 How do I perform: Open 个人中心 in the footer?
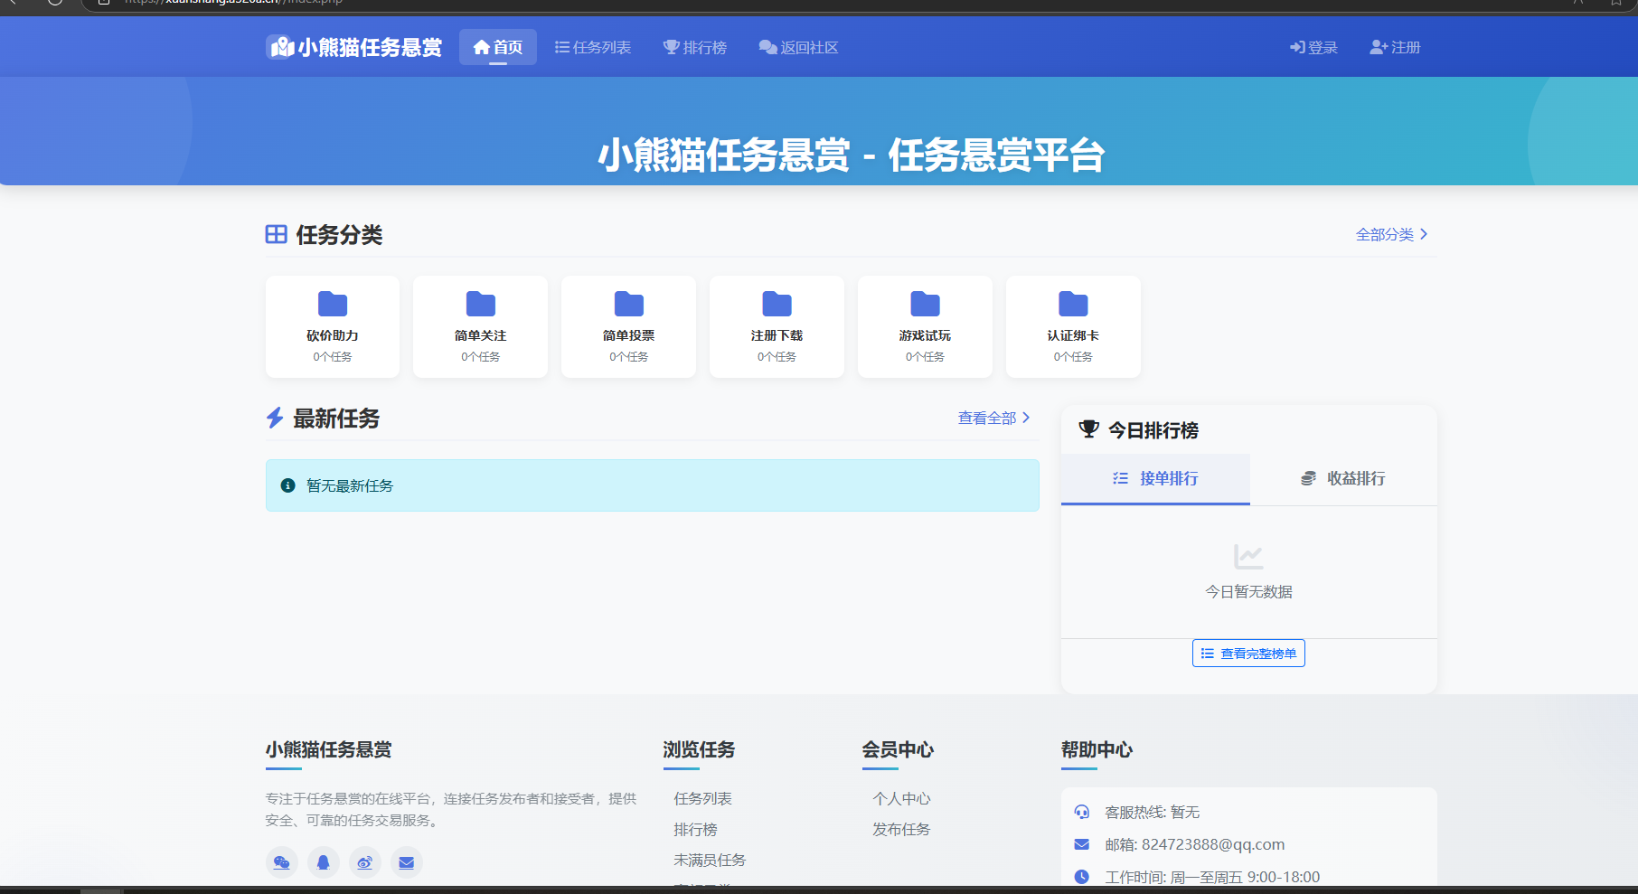[901, 798]
